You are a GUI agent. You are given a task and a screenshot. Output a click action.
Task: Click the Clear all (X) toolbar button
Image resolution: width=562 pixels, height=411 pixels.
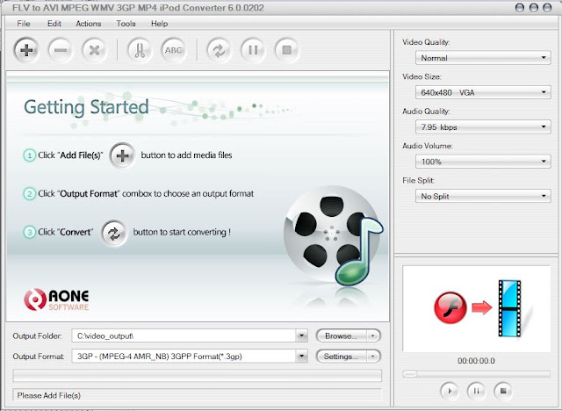[94, 50]
